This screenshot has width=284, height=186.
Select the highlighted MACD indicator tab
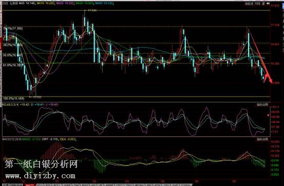tap(30, 185)
